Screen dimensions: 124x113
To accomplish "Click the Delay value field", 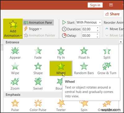I will pos(89,35).
